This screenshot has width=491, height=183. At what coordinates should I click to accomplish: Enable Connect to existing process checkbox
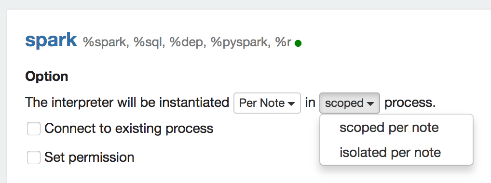(x=33, y=129)
